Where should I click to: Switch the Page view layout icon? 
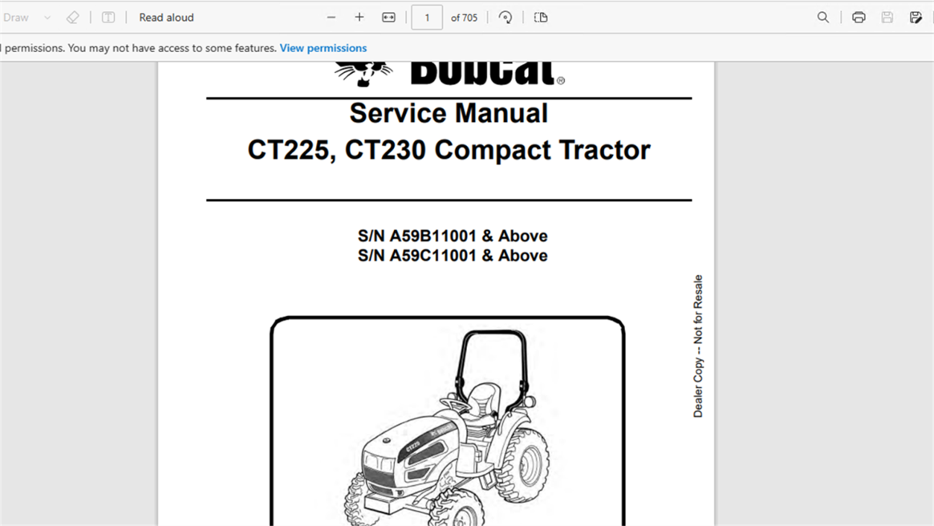pyautogui.click(x=541, y=18)
